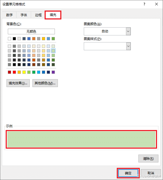Viewport: 163px width, 180px height.
Task: Pick the sky blue standard color
Action: click(39, 72)
